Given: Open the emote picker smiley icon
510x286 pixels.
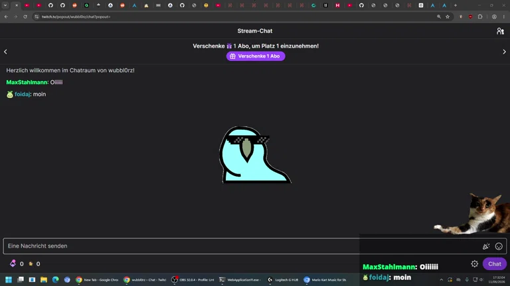Looking at the screenshot, I should click(499, 246).
